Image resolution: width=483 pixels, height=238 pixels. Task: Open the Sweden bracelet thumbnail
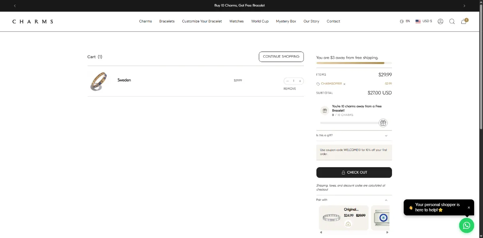tap(99, 81)
